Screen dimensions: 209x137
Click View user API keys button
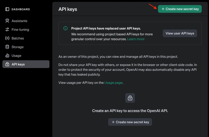point(180,33)
